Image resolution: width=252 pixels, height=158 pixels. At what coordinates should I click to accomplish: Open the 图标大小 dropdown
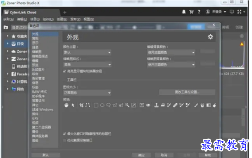click(x=87, y=93)
